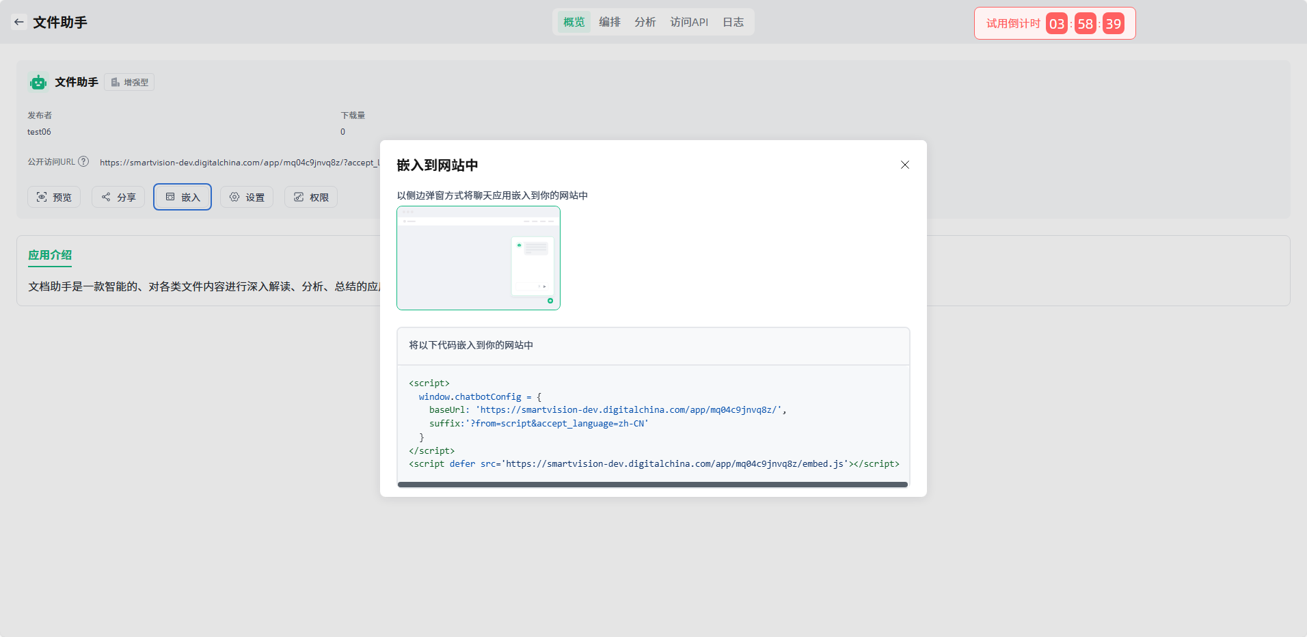Click the 试用倒计时 countdown timer
Screen dimensions: 1307x637
click(1054, 24)
